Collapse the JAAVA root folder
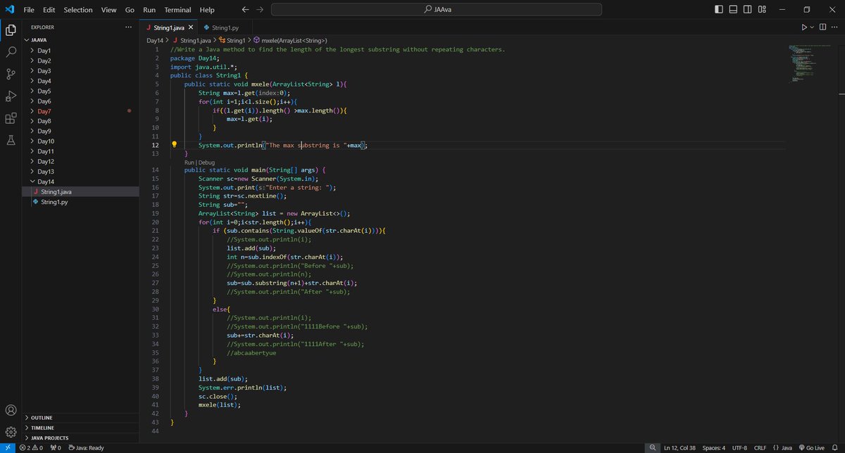The image size is (845, 453). (x=81, y=40)
